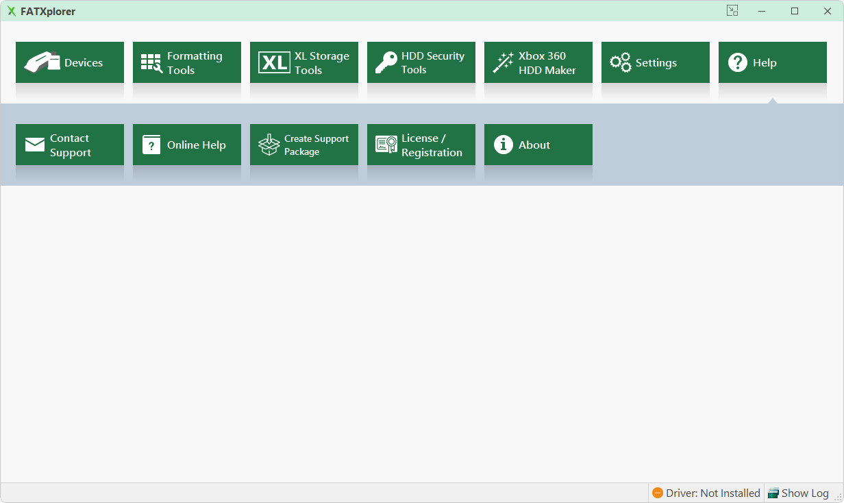Open the About tile
This screenshot has height=503, width=844.
tap(538, 145)
